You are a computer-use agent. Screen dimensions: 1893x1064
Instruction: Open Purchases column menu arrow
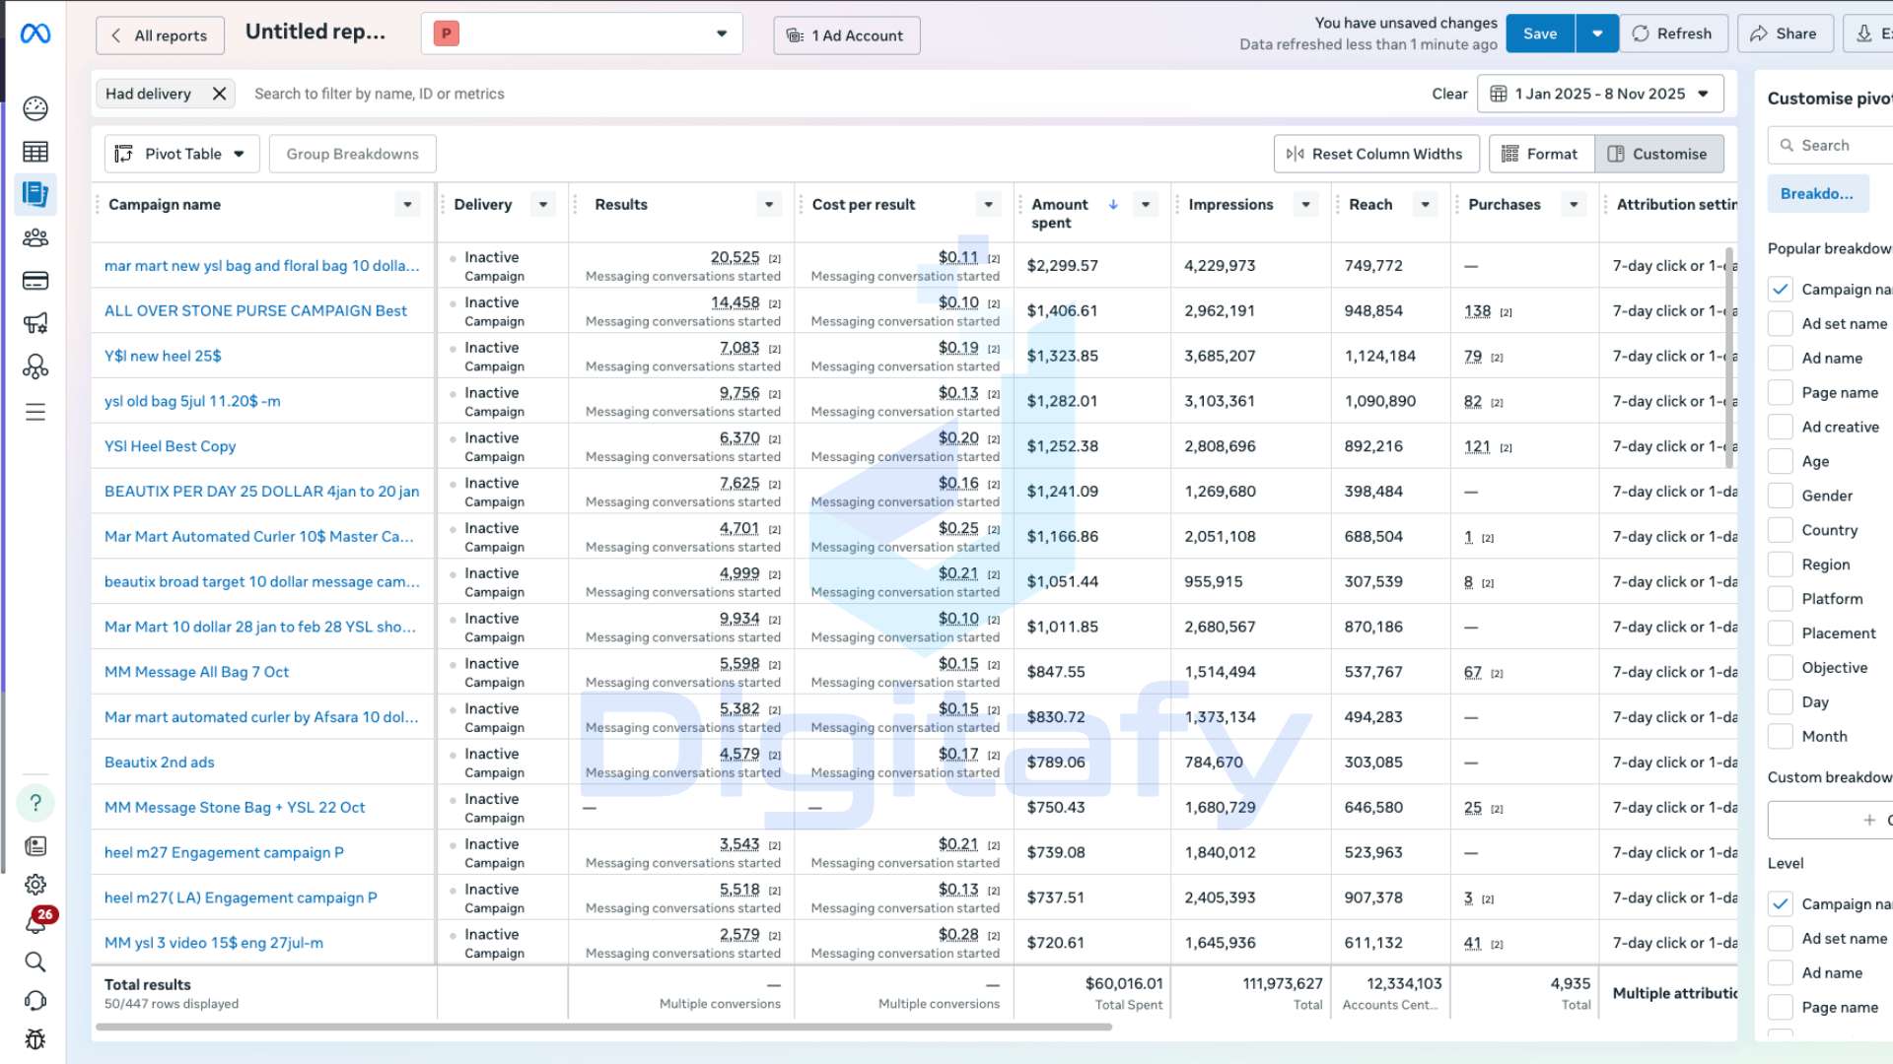[x=1575, y=204]
